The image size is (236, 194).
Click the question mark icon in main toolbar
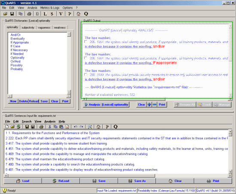pos(69,14)
